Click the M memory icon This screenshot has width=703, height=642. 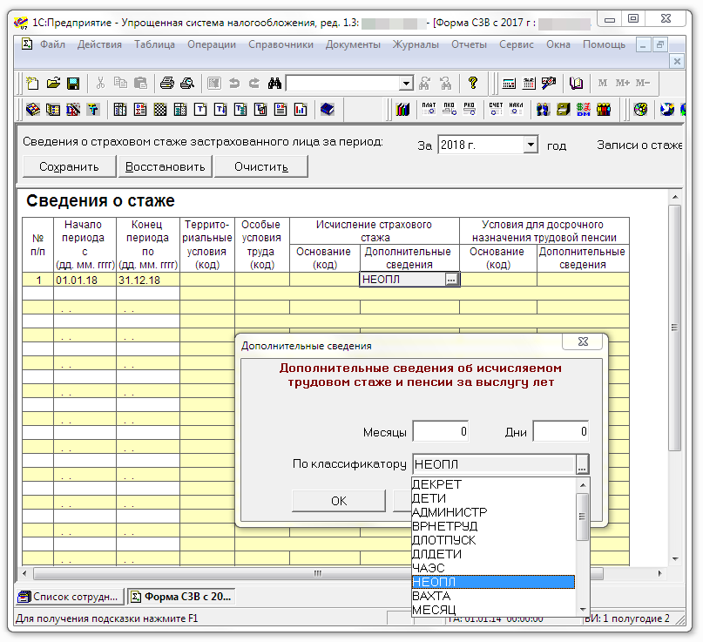(x=603, y=83)
